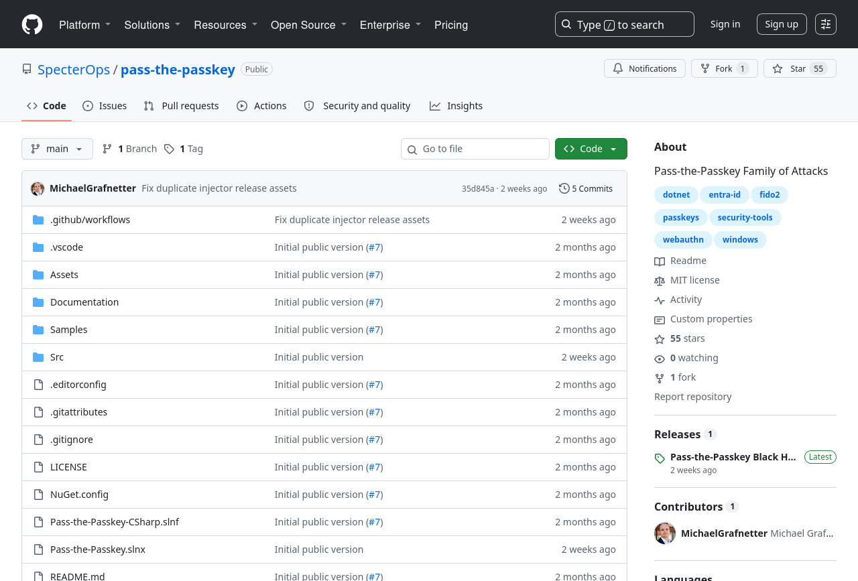858x581 pixels.
Task: Open the Pricing page
Action: pyautogui.click(x=451, y=25)
